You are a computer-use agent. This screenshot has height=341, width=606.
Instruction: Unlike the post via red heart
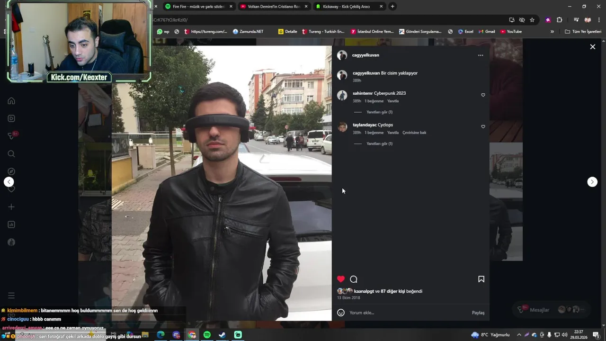pos(341,279)
